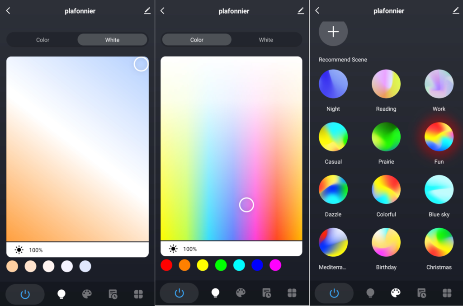Edit name using pencil on left screen
463x306 pixels.
click(147, 11)
